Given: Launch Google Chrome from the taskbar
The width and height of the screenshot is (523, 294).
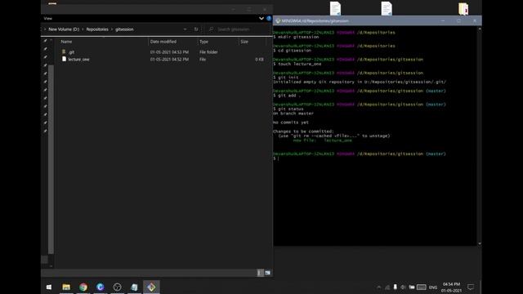Looking at the screenshot, I should pyautogui.click(x=83, y=287).
